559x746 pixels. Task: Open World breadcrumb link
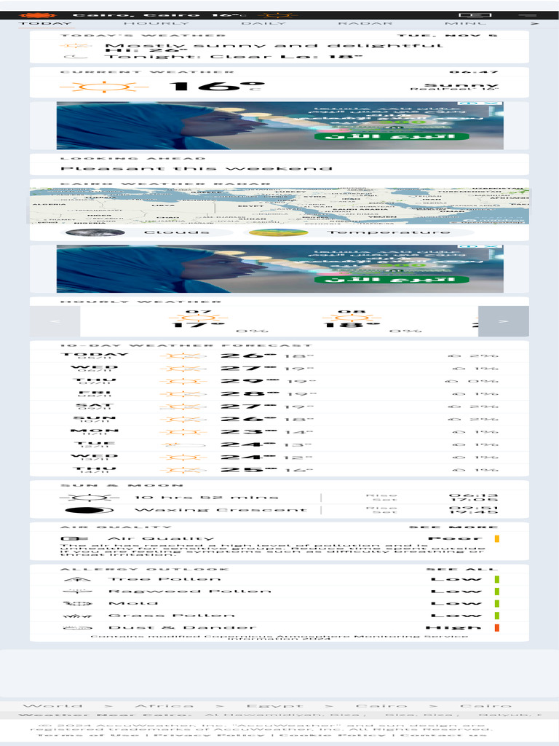[52, 705]
